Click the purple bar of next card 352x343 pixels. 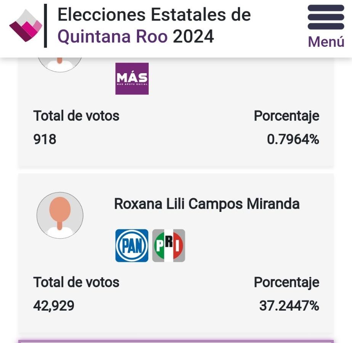[176, 341]
